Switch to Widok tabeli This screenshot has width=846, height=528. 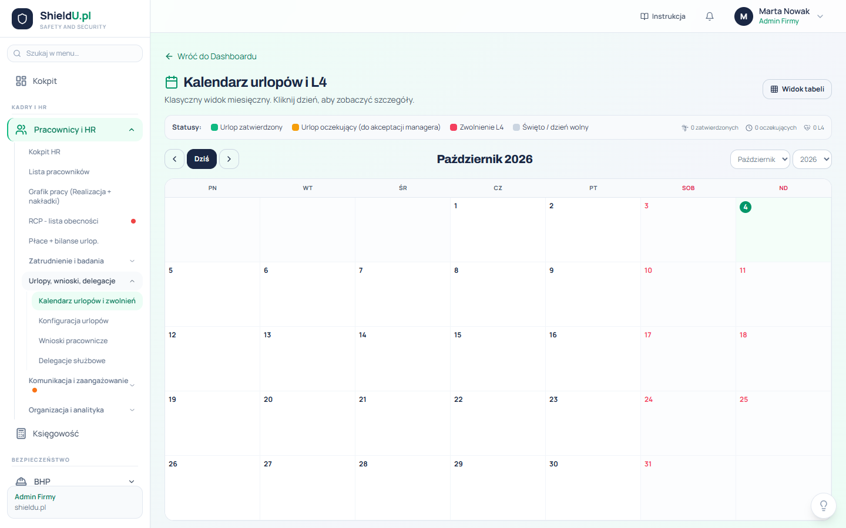[797, 89]
